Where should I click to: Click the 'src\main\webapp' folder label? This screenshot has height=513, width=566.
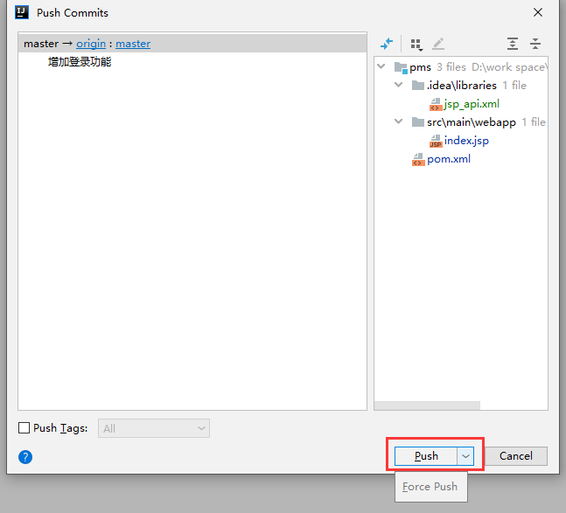pos(471,122)
